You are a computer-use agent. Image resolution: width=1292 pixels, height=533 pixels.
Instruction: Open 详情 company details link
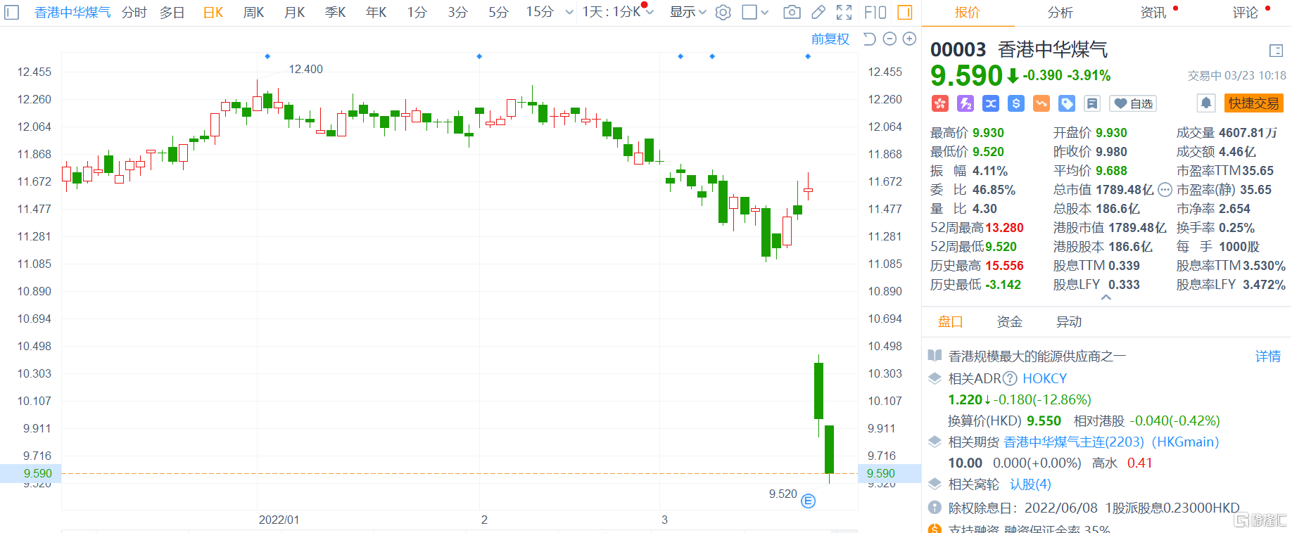click(x=1268, y=357)
